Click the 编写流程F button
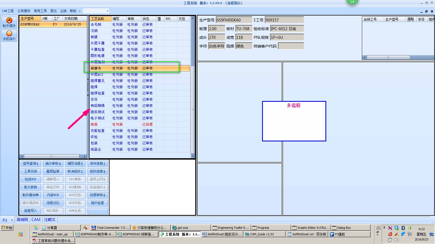 pyautogui.click(x=75, y=164)
